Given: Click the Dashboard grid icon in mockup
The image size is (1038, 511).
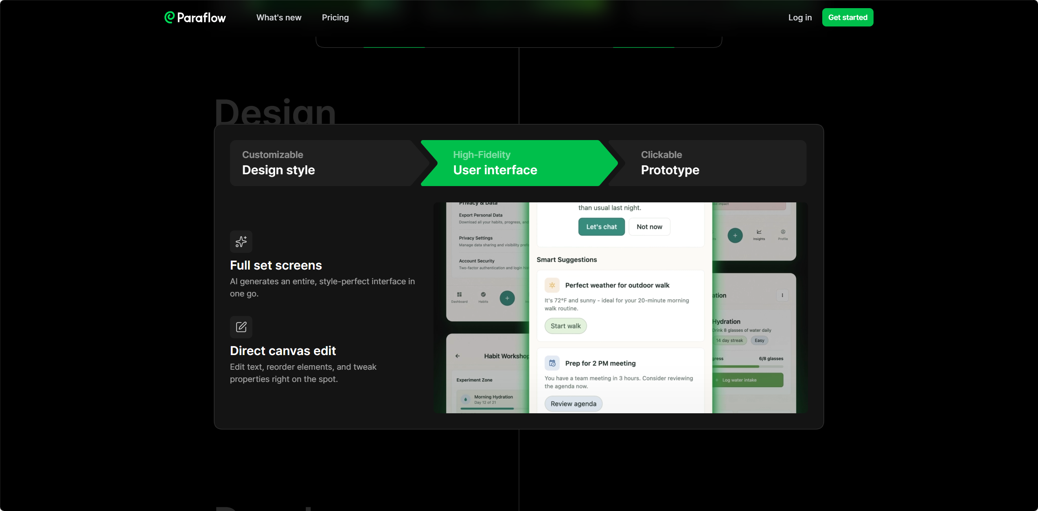Looking at the screenshot, I should tap(459, 294).
